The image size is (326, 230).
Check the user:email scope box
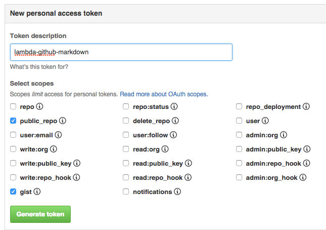coord(13,135)
